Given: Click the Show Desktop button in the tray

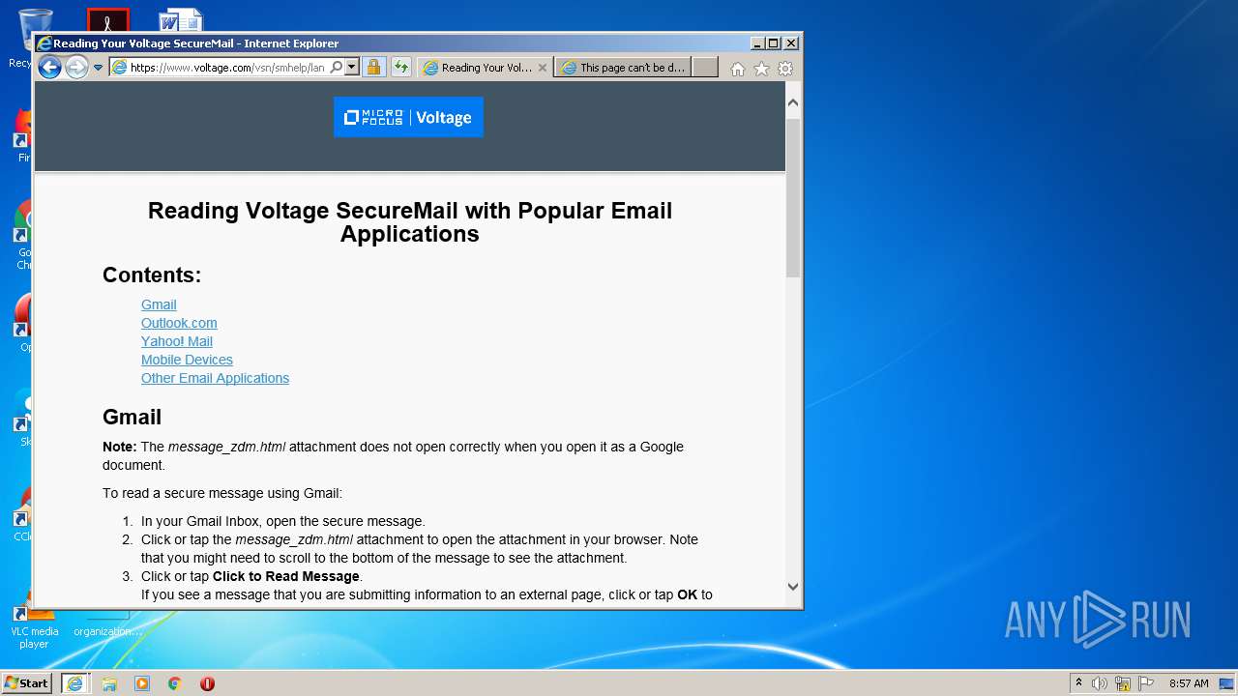Looking at the screenshot, I should coord(1226,683).
